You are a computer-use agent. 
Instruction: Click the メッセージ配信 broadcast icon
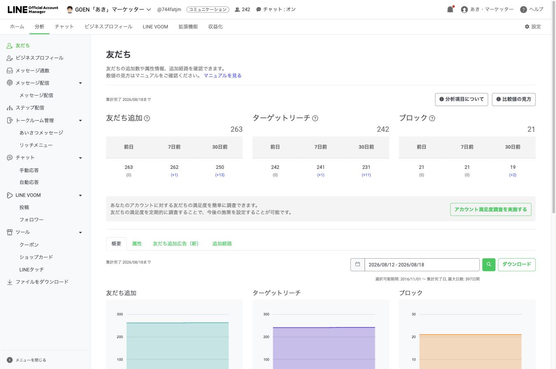point(9,83)
